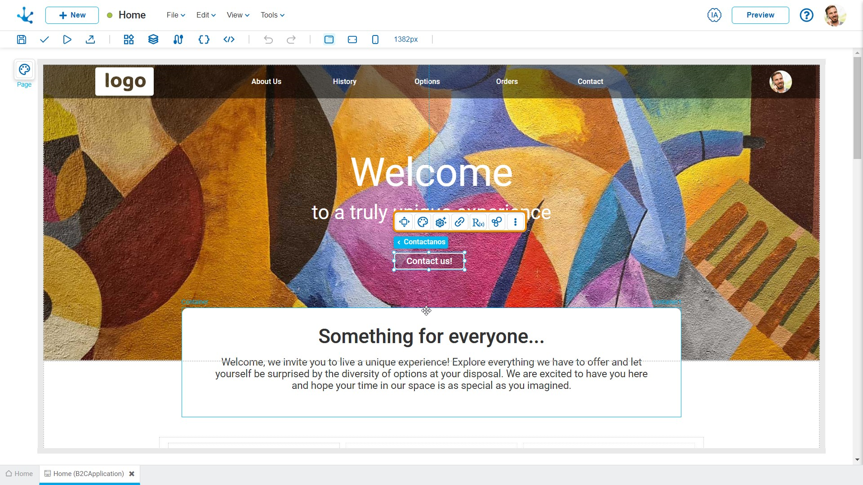Screen dimensions: 863x485
Task: Switch to the Home tab at bottom
Action: click(19, 474)
